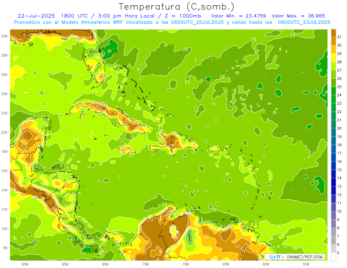Viewport: 347px width, 268px height.
Task: Select validity time "0600UTC_23JUL2025"
Action: tap(304, 22)
